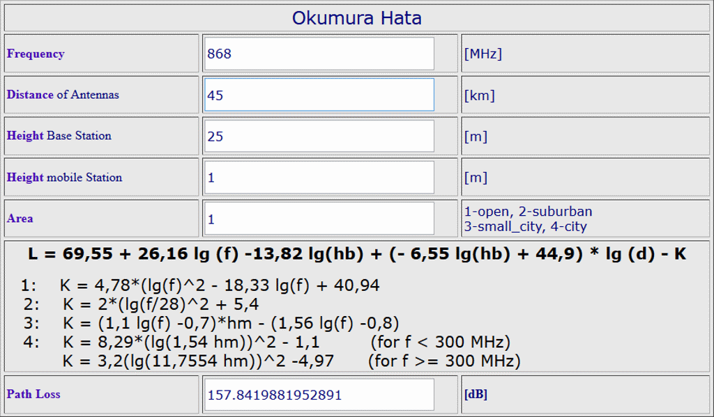The image size is (714, 417).
Task: Select the Path Loss result field
Action: [x=319, y=394]
